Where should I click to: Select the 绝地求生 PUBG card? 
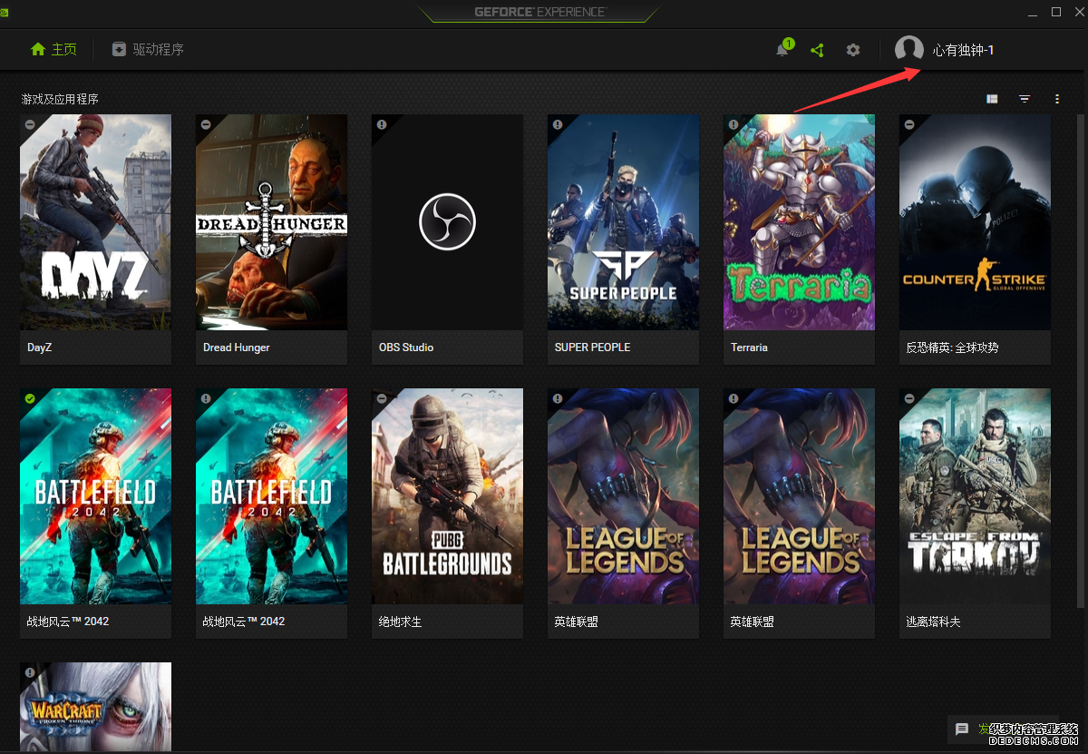(447, 514)
